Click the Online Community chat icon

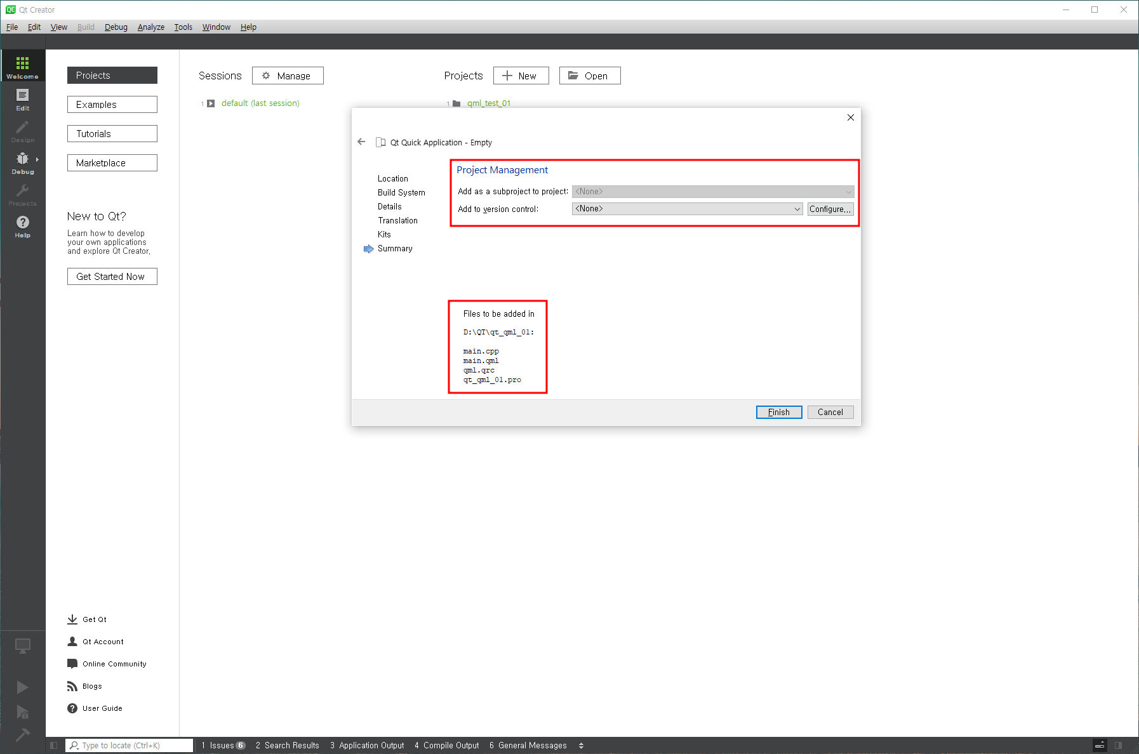coord(72,664)
